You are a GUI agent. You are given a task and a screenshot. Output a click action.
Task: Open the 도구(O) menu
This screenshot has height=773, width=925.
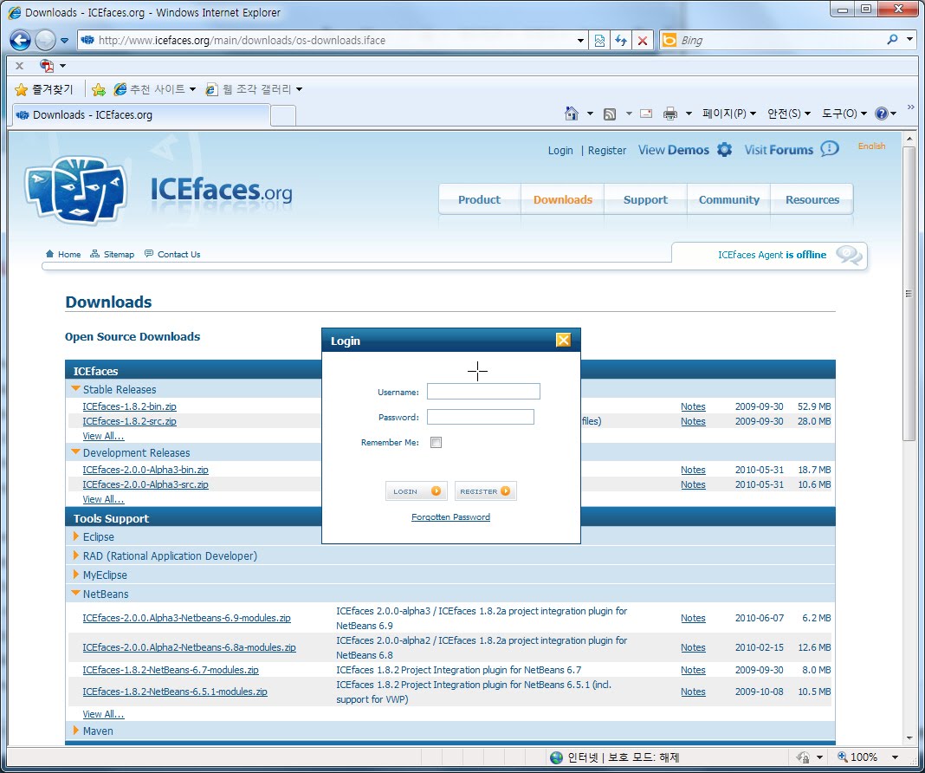pos(844,114)
